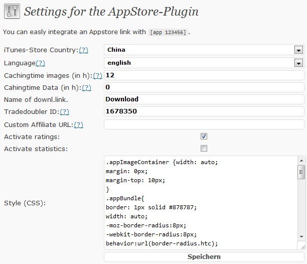Show help for Cahingtime Data
Image resolution: width=307 pixels, height=264 pixels.
click(x=87, y=88)
